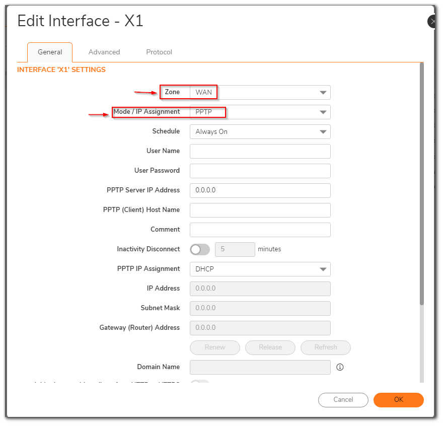Click the Release button
Screen dimensions: 444x426
click(270, 347)
